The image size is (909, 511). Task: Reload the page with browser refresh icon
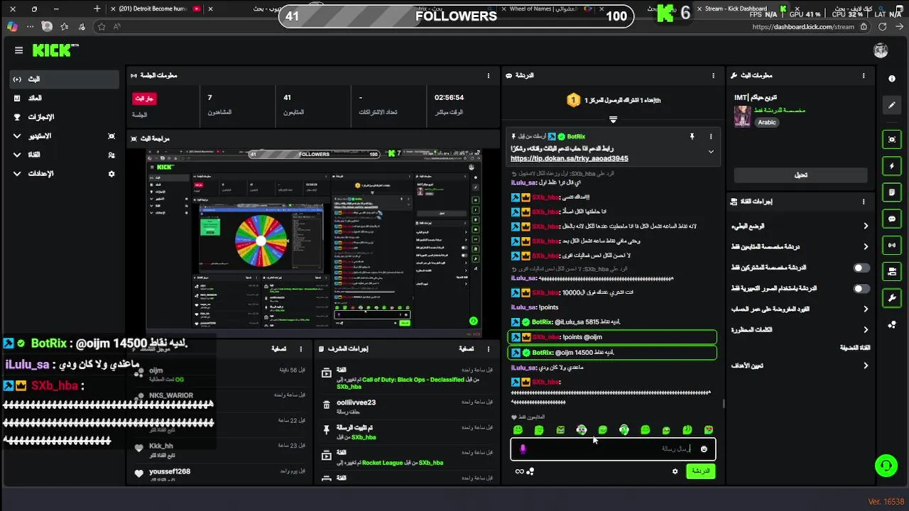pyautogui.click(x=882, y=27)
